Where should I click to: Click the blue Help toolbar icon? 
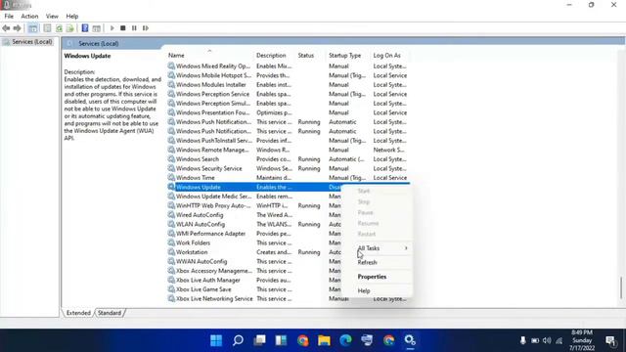pyautogui.click(x=85, y=28)
